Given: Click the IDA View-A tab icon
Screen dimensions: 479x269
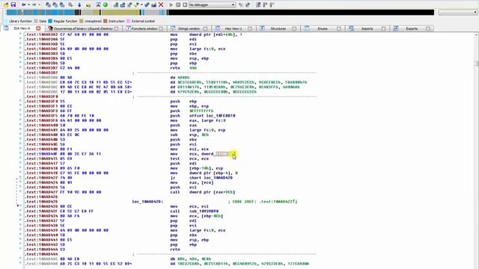Looking at the screenshot, I should click(x=6, y=28).
